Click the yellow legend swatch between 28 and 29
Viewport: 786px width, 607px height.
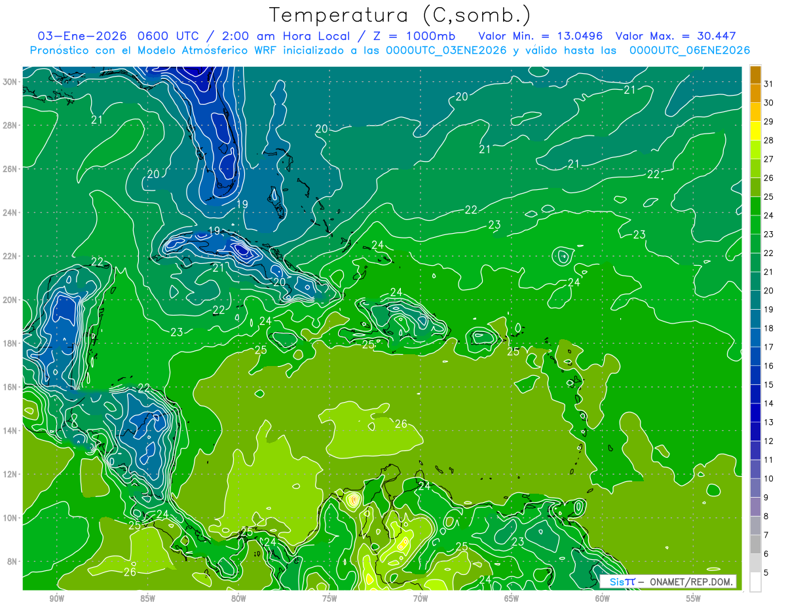coord(755,131)
